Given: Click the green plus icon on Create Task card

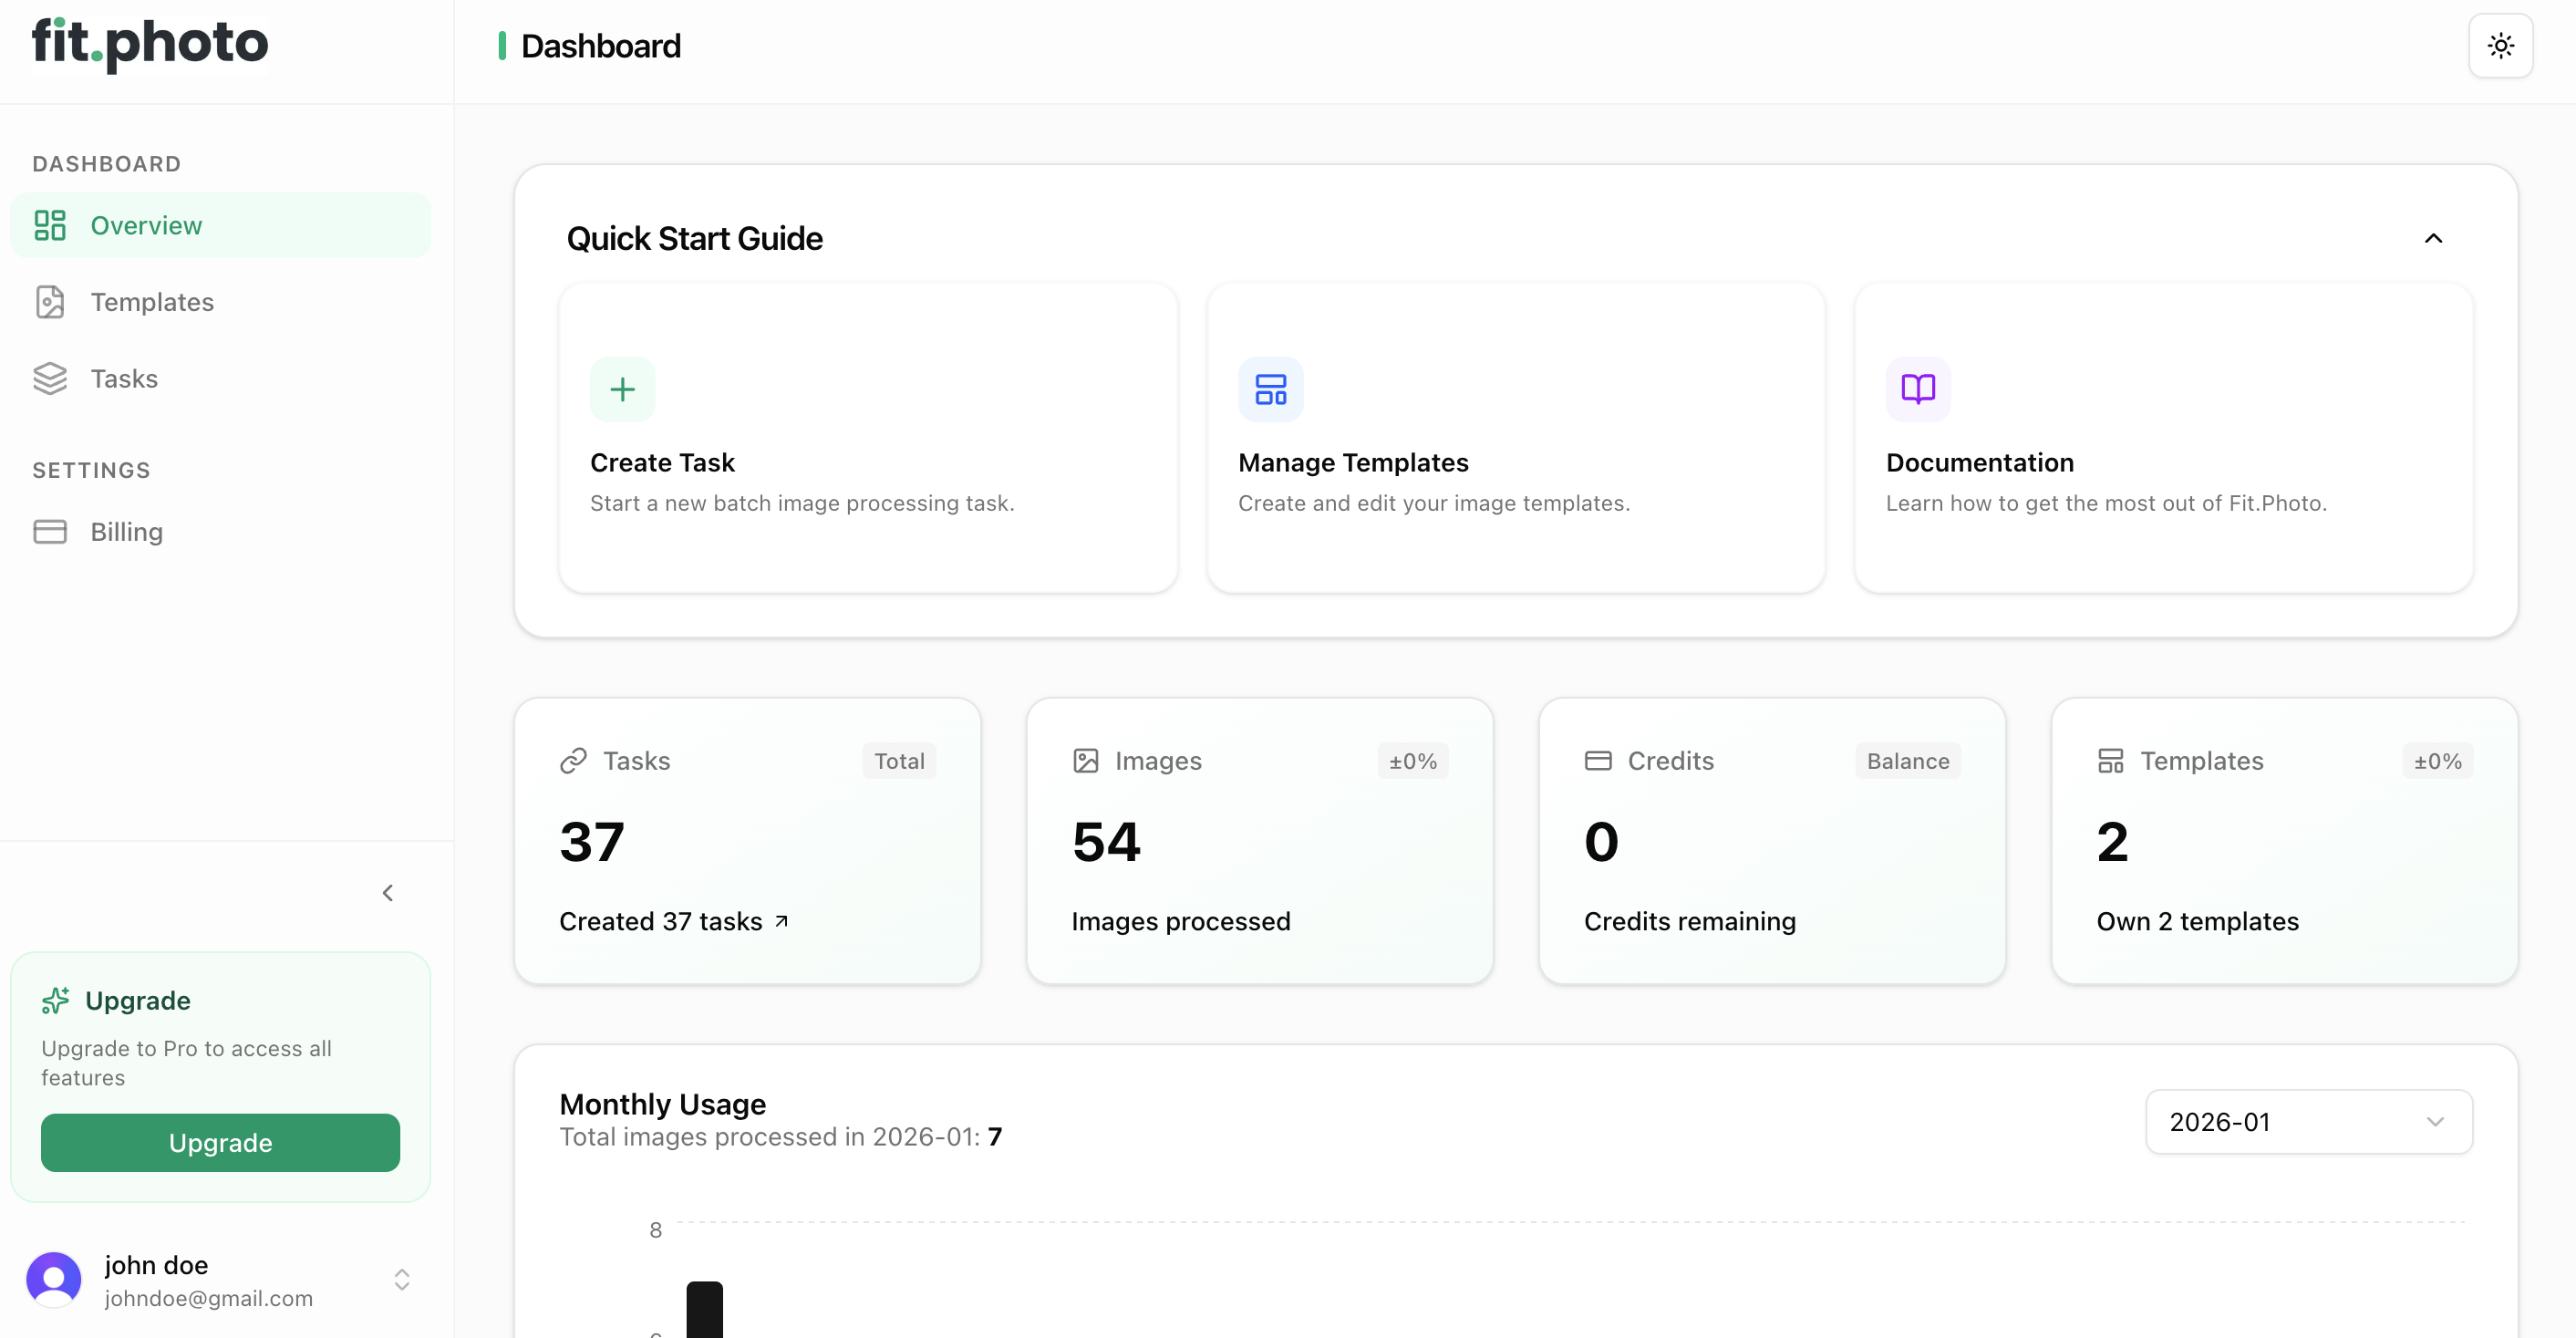Looking at the screenshot, I should click(622, 389).
